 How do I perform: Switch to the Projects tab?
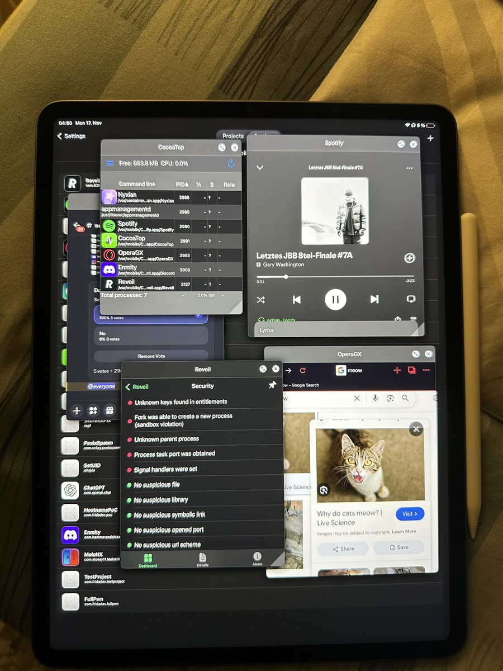coord(232,136)
